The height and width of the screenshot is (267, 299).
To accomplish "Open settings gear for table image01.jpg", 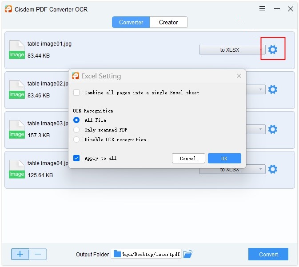I will (x=272, y=50).
